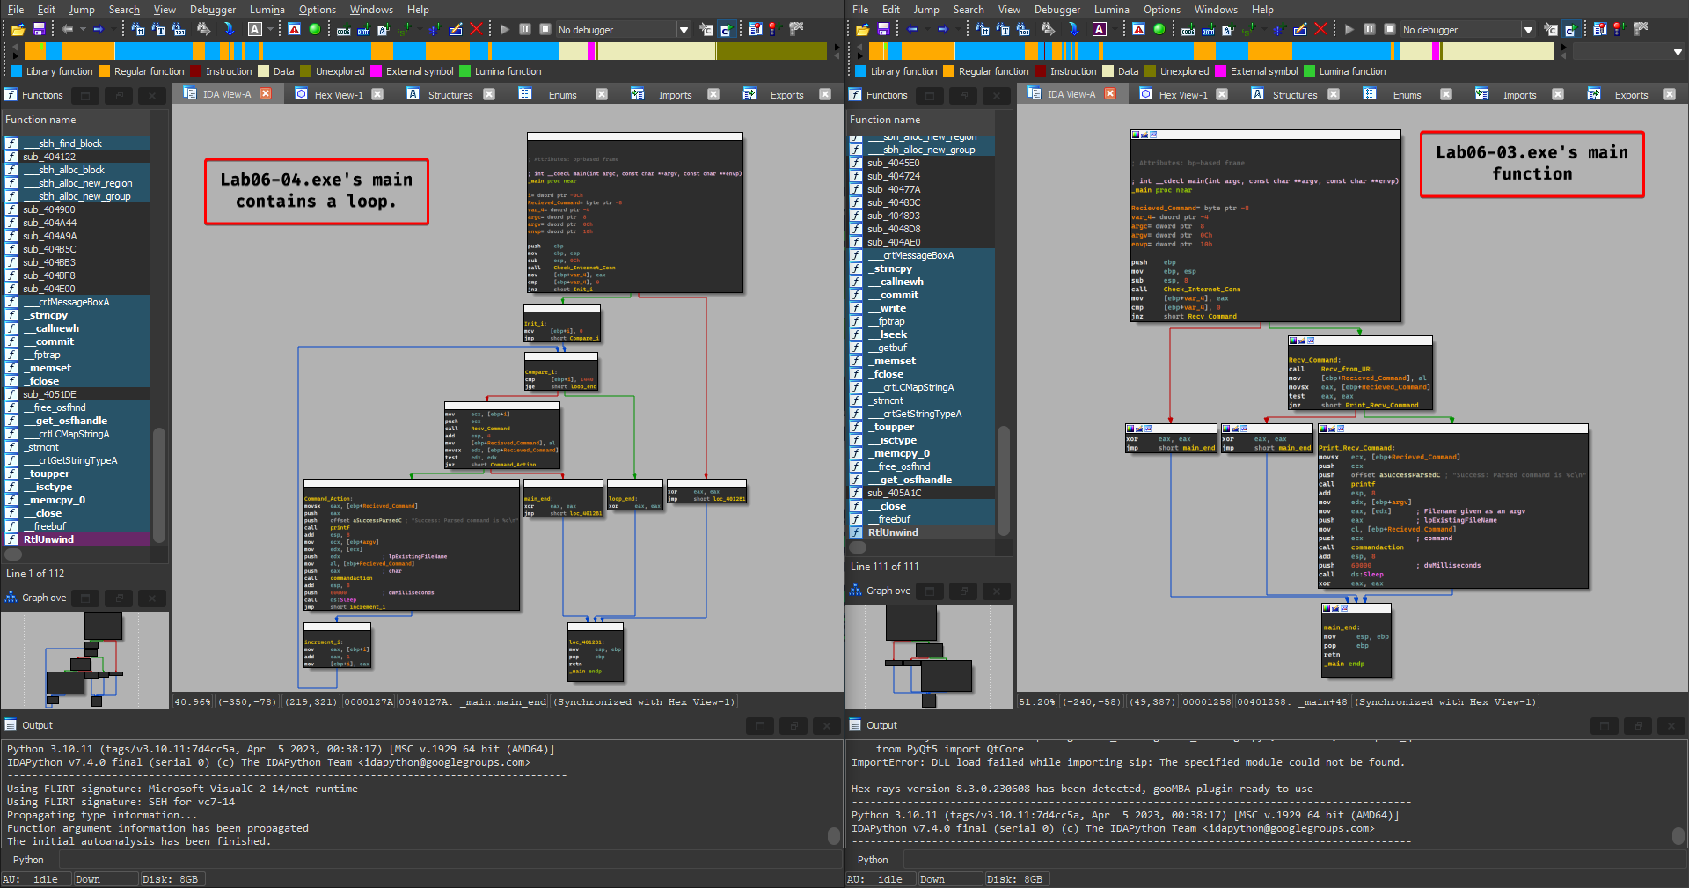1689x888 pixels.
Task: Select RtlUnwind in the left Functions list
Action: (49, 539)
